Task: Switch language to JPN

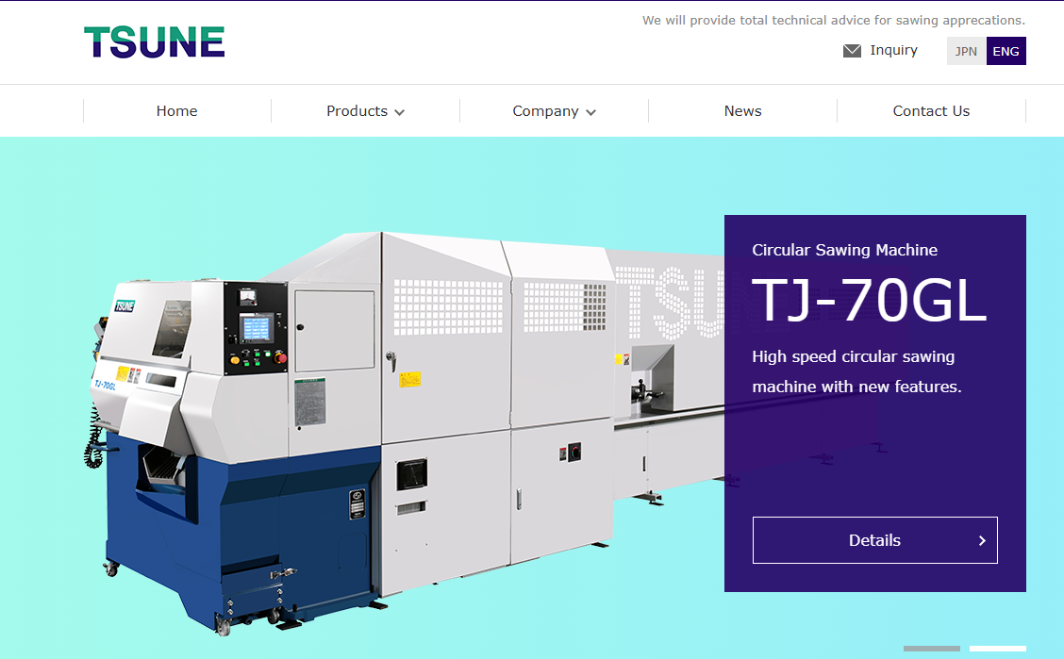Action: tap(966, 51)
